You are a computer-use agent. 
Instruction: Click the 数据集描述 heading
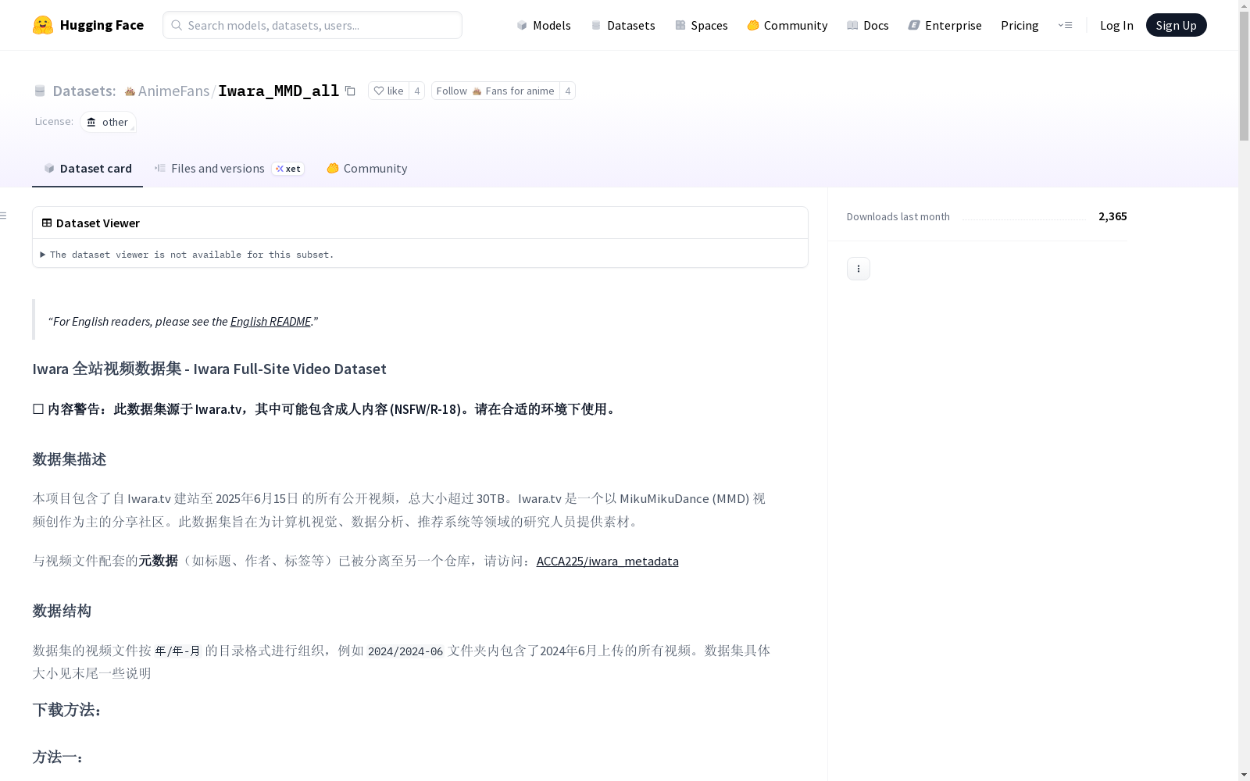tap(70, 458)
